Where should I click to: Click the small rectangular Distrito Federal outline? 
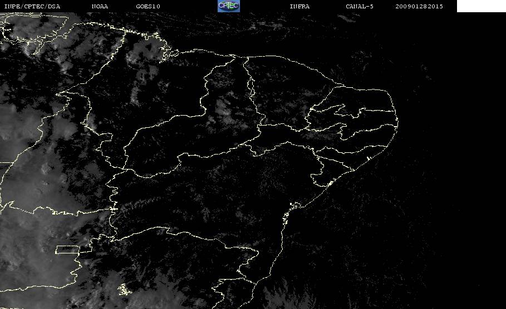pyautogui.click(x=67, y=250)
